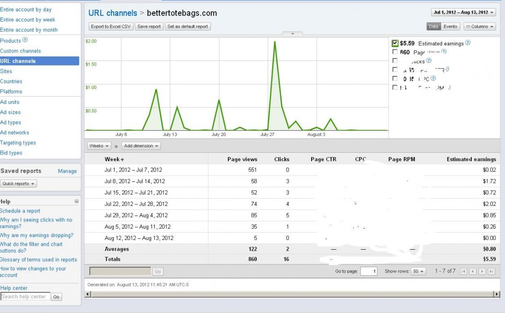Open the Countries report
The image size is (505, 313).
pos(11,81)
